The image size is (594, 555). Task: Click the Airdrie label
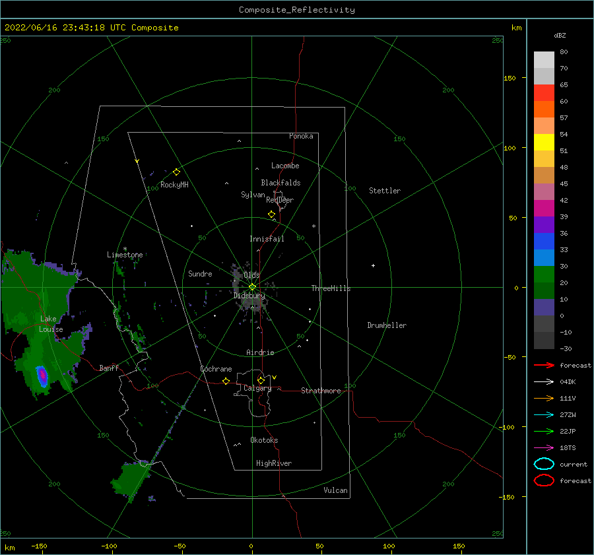(260, 352)
